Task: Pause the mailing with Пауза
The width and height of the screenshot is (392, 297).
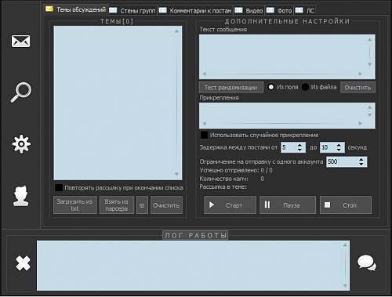Action: 288,205
